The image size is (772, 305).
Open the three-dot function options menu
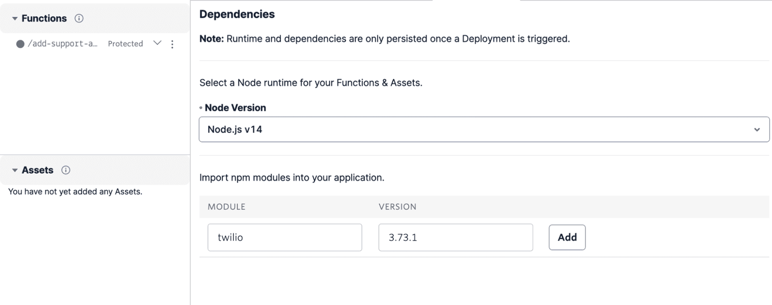click(172, 44)
